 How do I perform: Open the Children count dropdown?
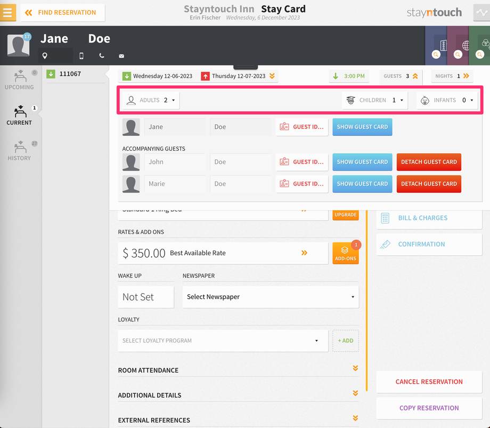point(375,100)
